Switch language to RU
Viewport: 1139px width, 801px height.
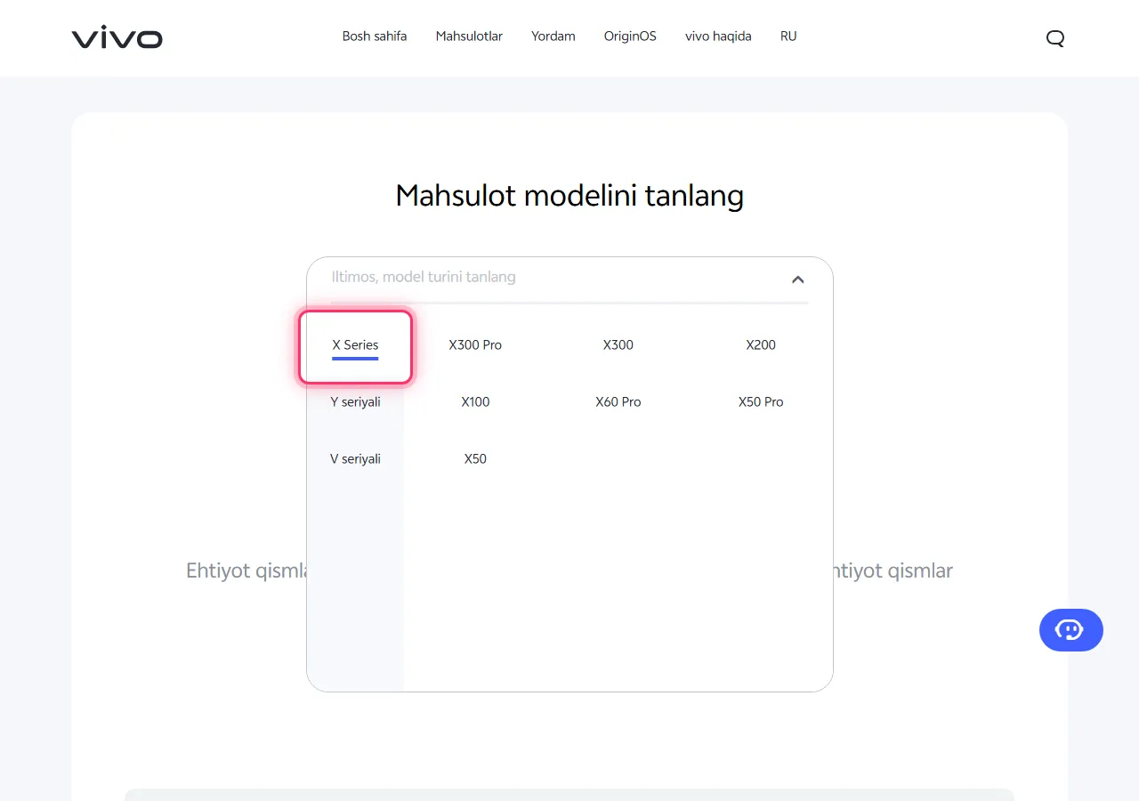coord(788,36)
